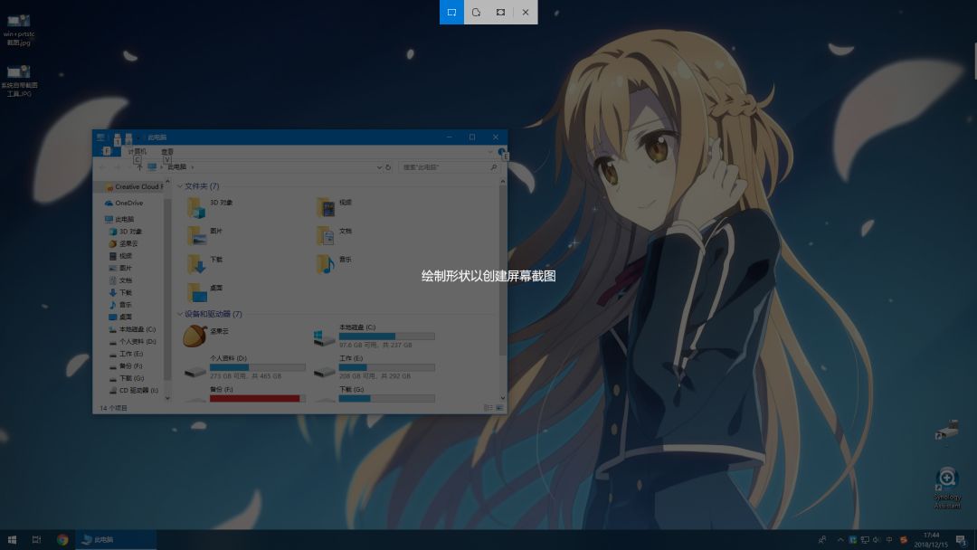Select Creative Cloud Files in the sidebar
Screen dimensions: 977x550
point(133,187)
